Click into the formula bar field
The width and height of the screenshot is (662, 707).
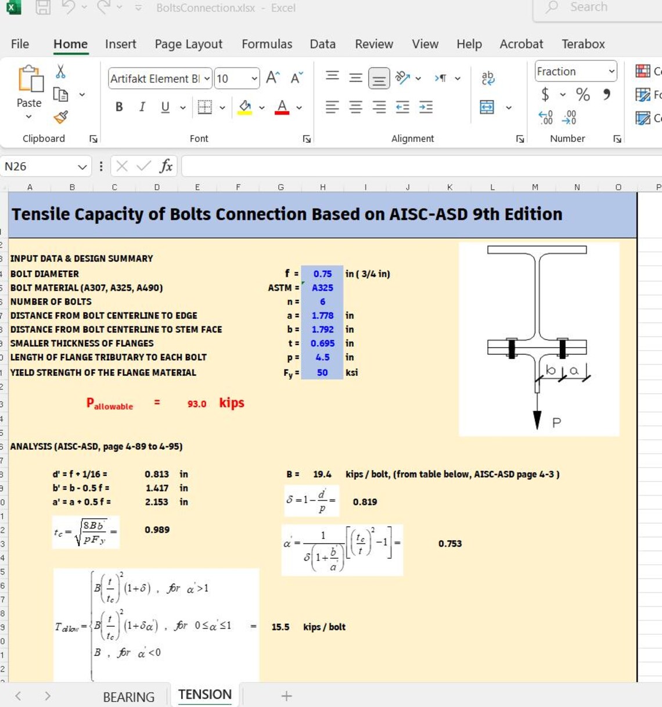pos(422,166)
